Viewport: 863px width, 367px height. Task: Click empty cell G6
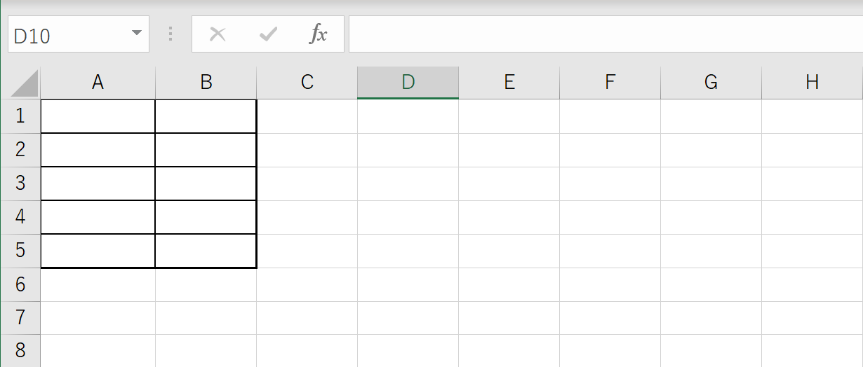point(711,284)
